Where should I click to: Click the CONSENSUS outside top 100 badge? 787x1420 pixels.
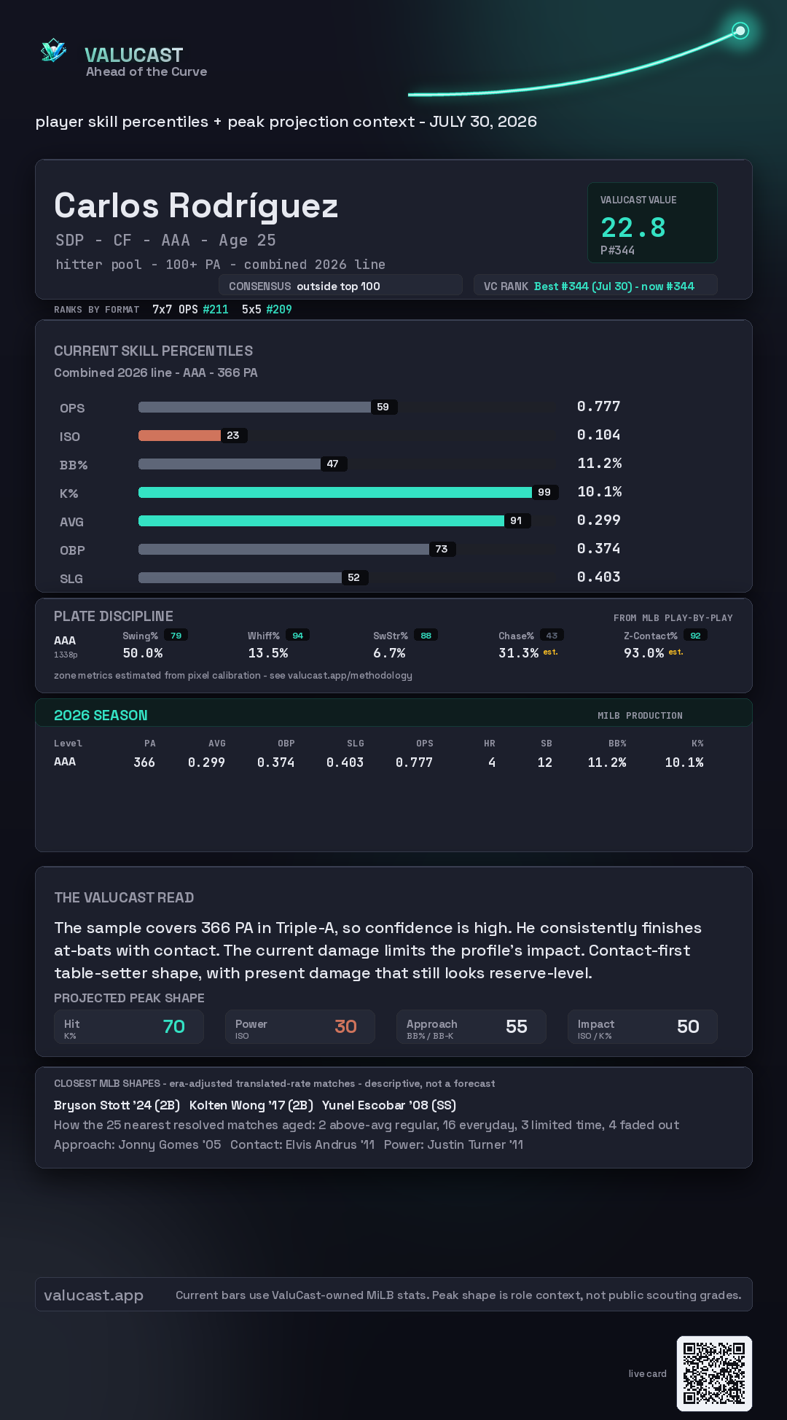coord(340,285)
